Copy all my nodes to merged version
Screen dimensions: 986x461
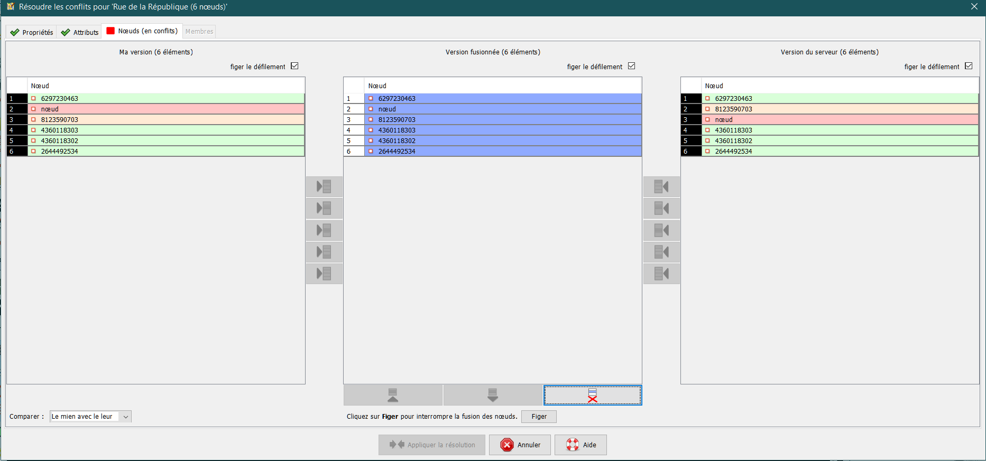tap(324, 274)
